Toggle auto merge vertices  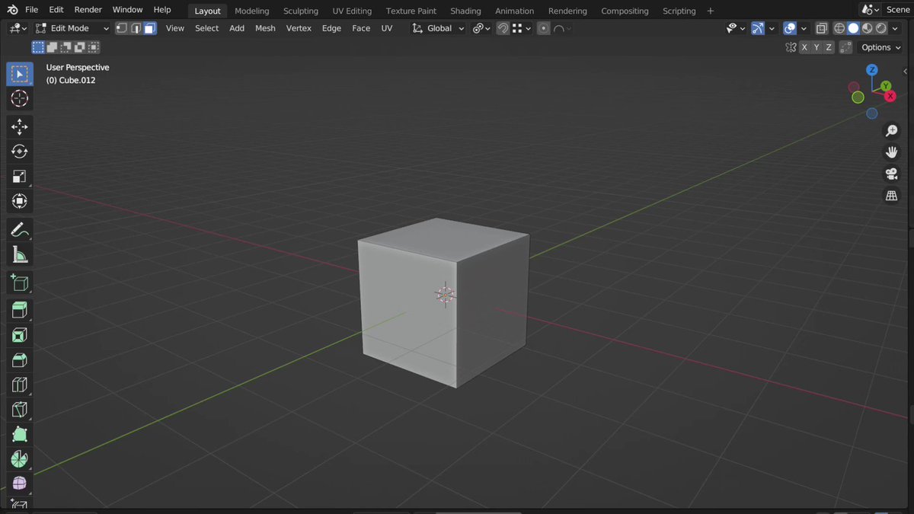pos(845,47)
